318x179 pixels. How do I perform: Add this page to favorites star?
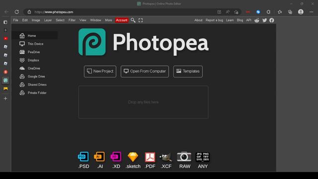coord(236,12)
